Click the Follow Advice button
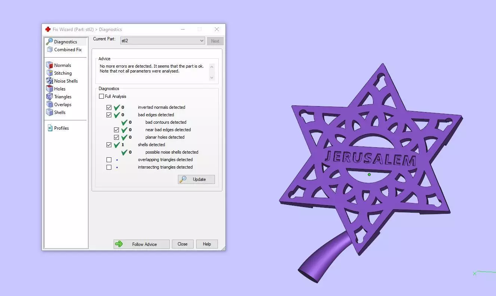The width and height of the screenshot is (496, 296). pyautogui.click(x=141, y=244)
